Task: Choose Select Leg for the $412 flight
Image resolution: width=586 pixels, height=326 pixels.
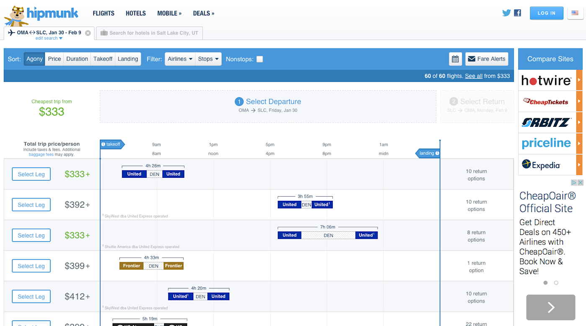Action: click(x=31, y=297)
